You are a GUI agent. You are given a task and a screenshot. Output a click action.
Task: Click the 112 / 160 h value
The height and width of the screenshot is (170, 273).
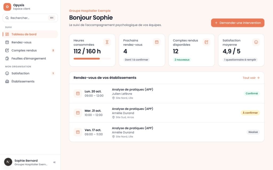(x=87, y=51)
